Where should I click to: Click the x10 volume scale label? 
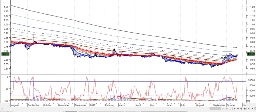248,102
